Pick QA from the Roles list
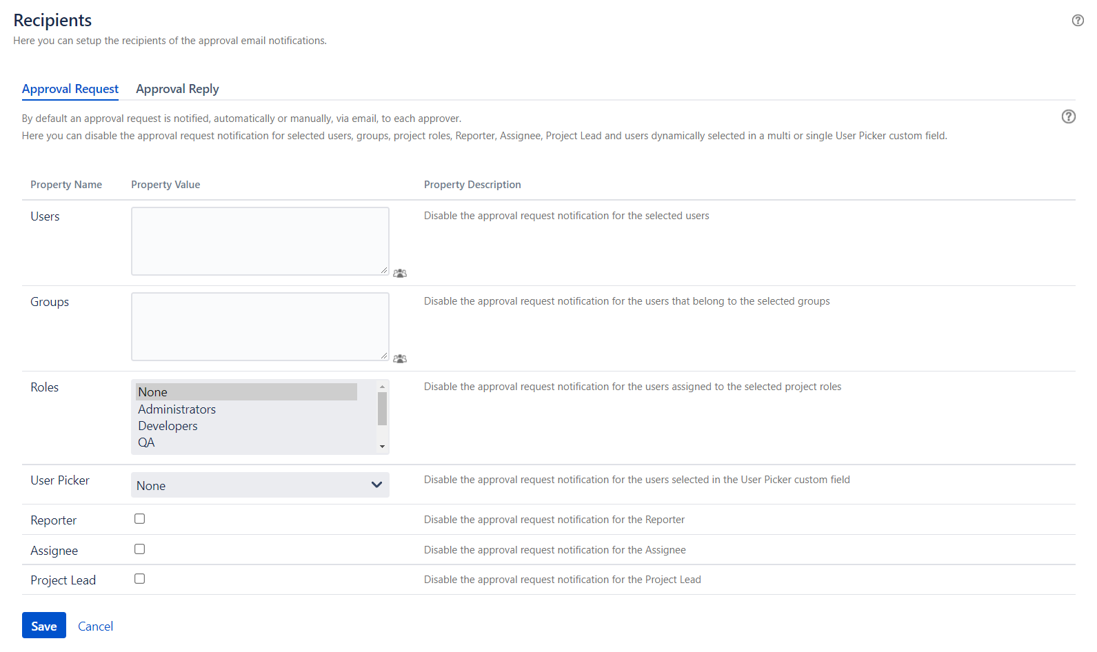 (x=147, y=442)
